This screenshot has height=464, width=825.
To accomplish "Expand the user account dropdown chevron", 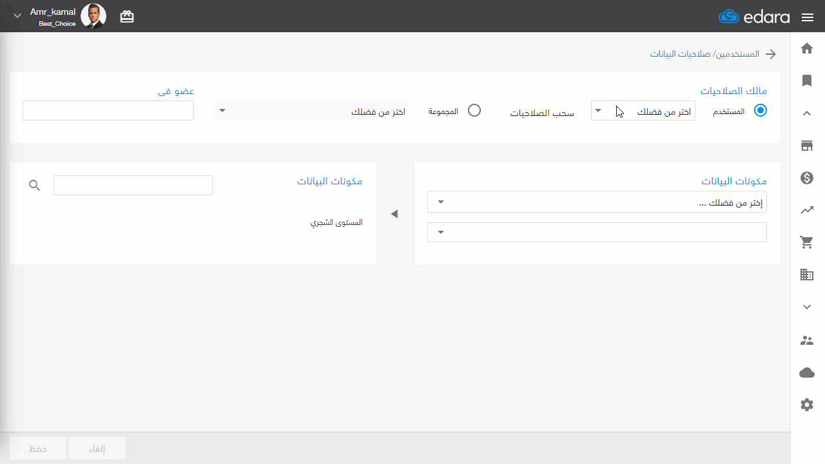I will 17,16.
